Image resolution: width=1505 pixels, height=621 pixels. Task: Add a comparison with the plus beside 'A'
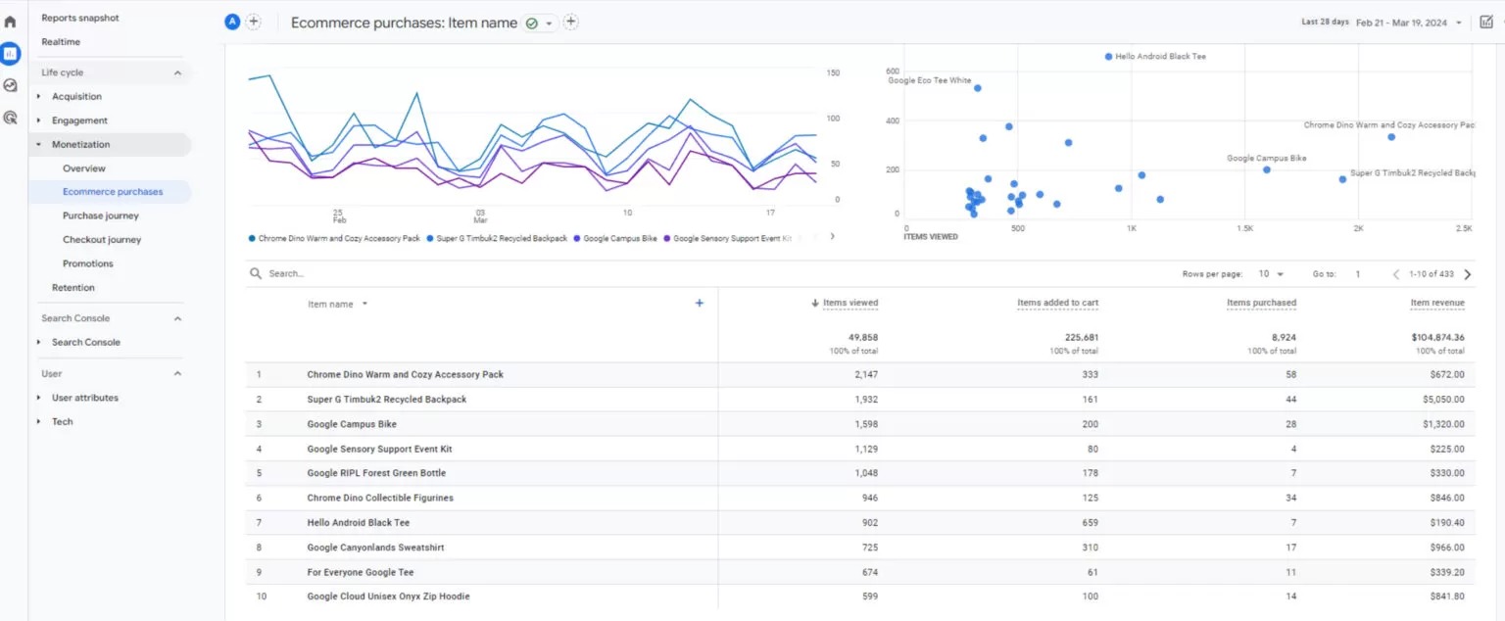tap(253, 22)
